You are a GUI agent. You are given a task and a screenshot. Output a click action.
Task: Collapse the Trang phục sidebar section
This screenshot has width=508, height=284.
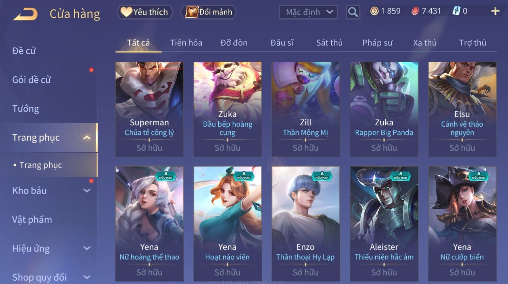coord(87,137)
